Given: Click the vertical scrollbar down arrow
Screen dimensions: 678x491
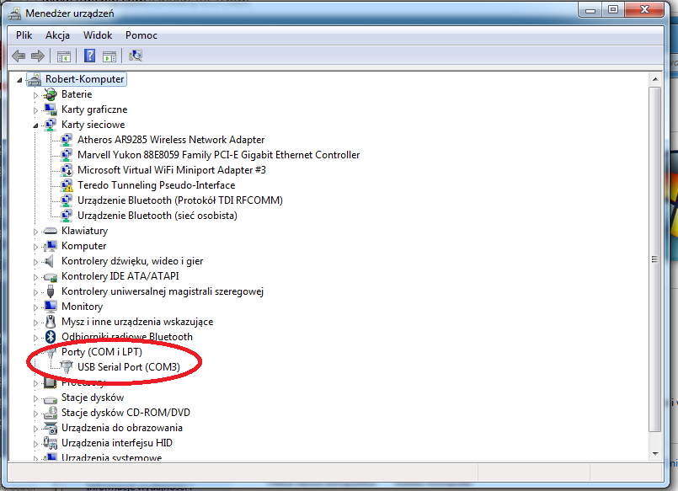Looking at the screenshot, I should [656, 454].
